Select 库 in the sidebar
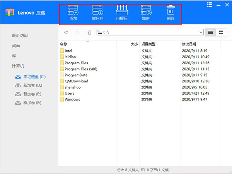Screen dimensions: 232x174 coord(14,56)
